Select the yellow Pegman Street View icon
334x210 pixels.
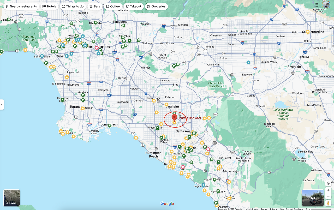(x=328, y=203)
